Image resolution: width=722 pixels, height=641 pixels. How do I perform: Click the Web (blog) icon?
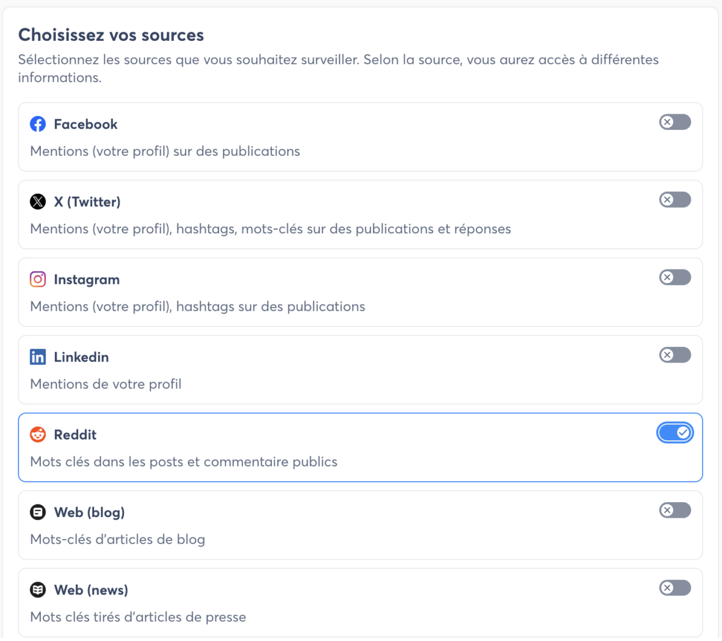pos(38,512)
